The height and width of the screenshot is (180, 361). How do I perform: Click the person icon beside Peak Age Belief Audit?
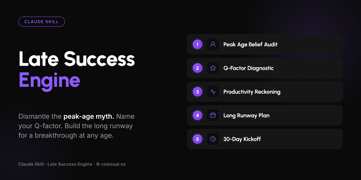tap(213, 44)
